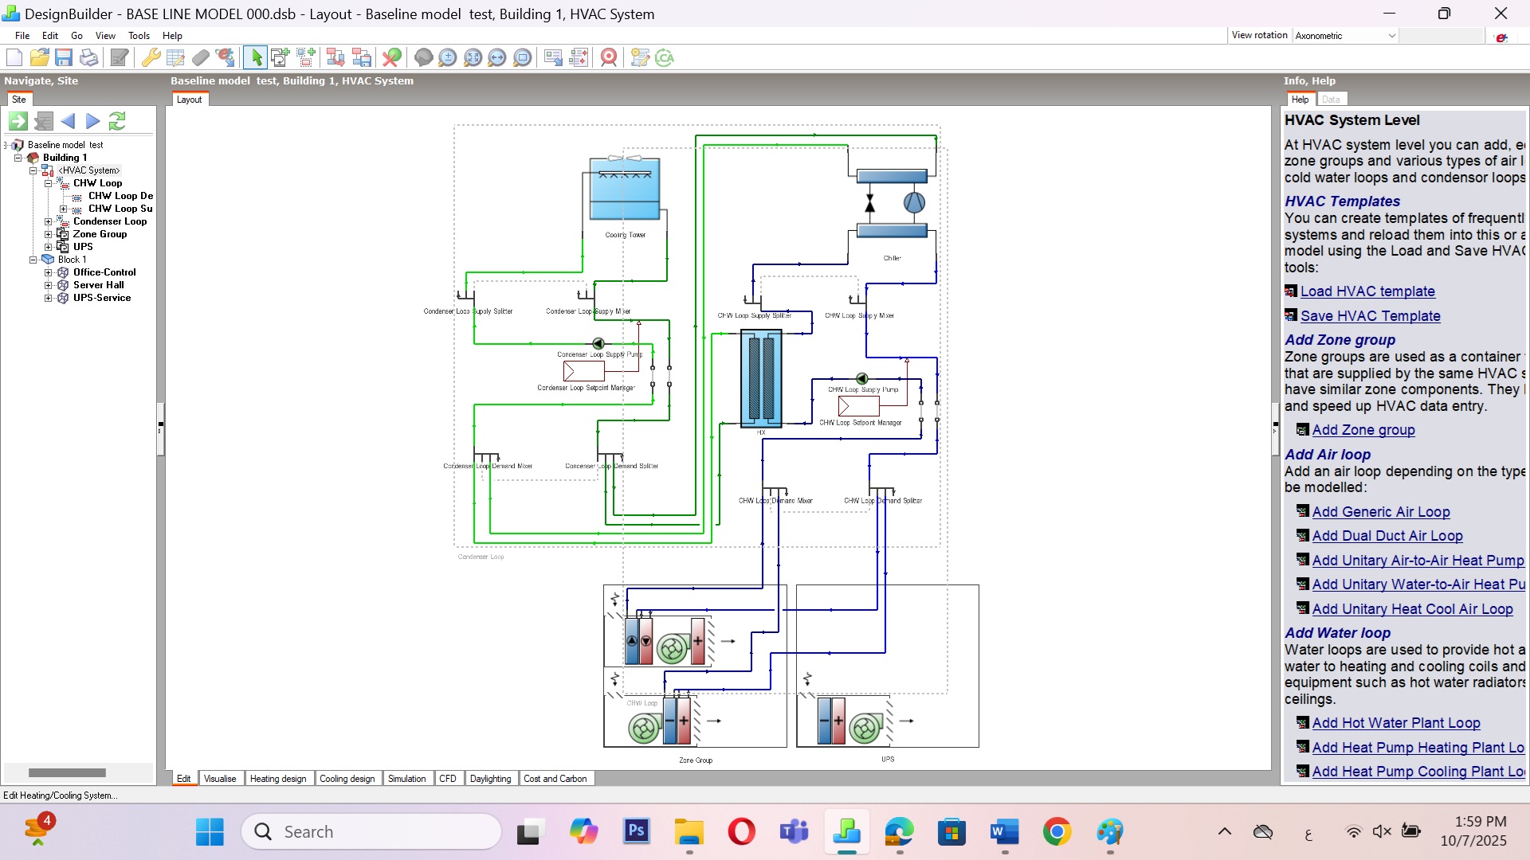Click the Load HVAC template link

tap(1367, 291)
